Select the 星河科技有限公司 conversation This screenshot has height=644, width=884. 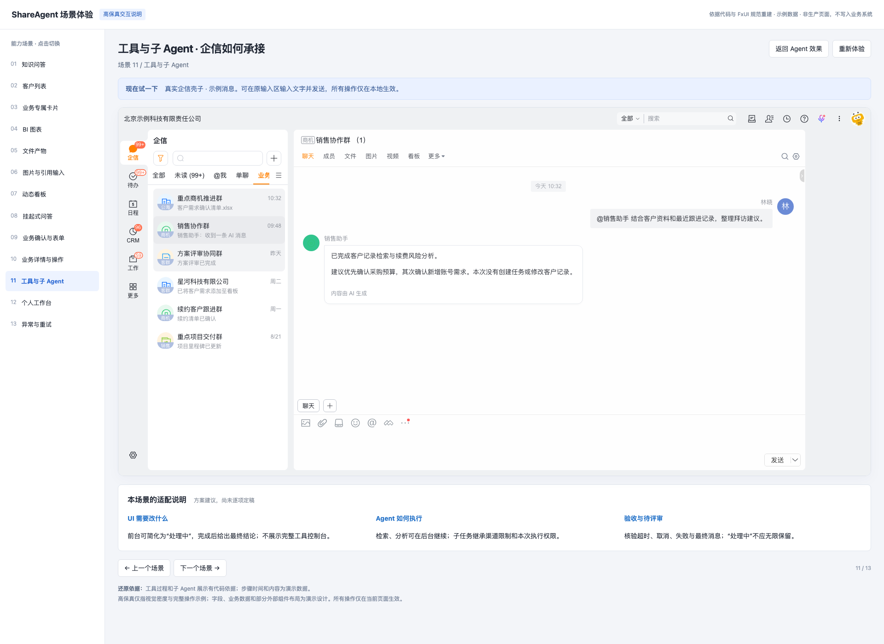click(219, 286)
